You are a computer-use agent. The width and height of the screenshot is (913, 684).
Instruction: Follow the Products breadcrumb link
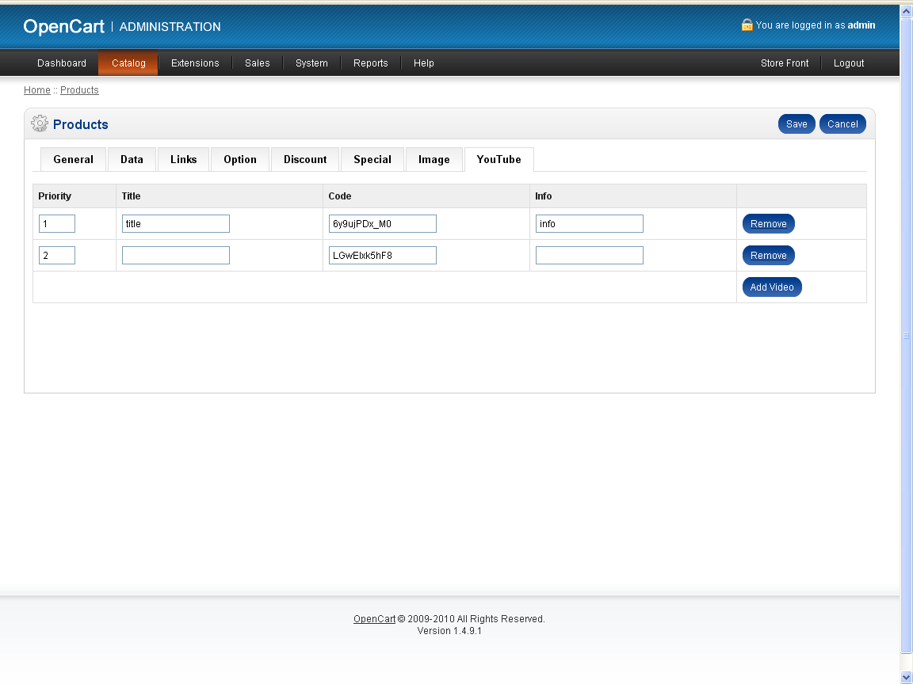[x=79, y=90]
